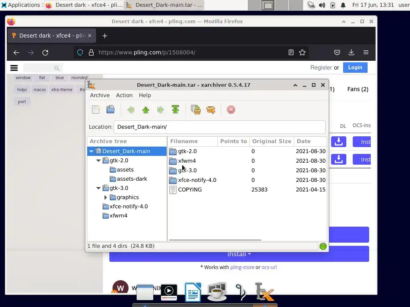Click the Add files toolbar icon in xarchiver
Screen dimensions: 410x307
[195, 110]
